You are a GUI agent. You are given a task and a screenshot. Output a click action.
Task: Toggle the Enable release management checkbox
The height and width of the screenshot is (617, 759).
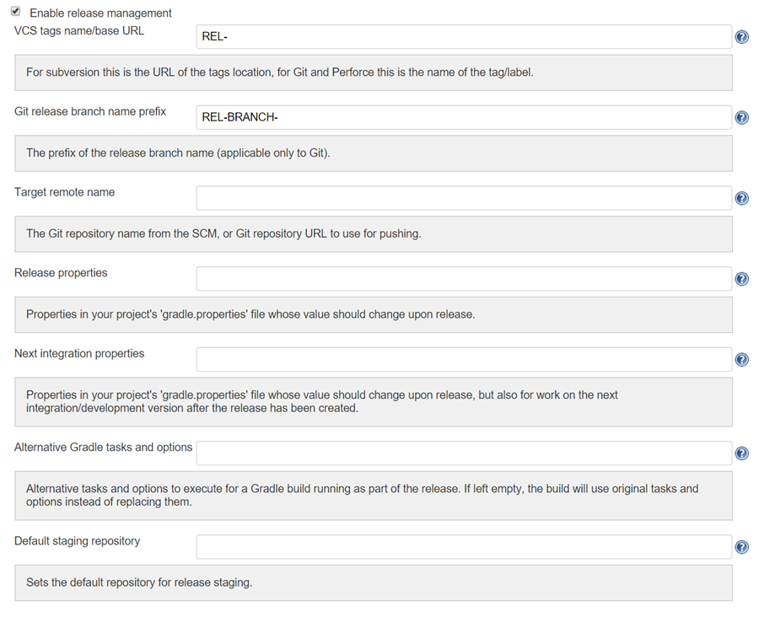(17, 13)
